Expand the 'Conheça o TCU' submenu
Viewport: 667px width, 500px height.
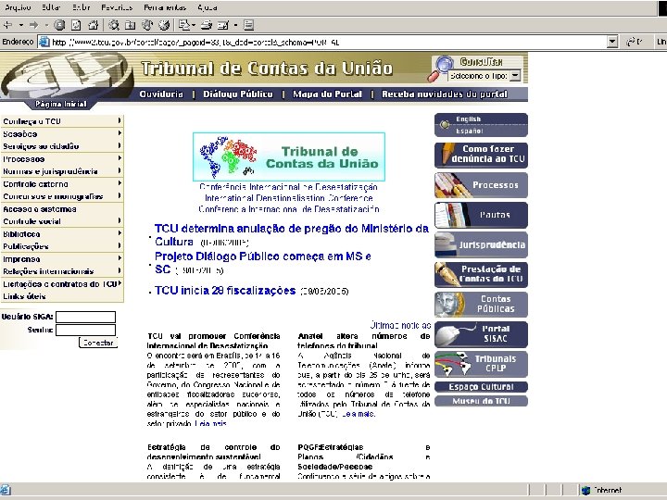pyautogui.click(x=120, y=120)
